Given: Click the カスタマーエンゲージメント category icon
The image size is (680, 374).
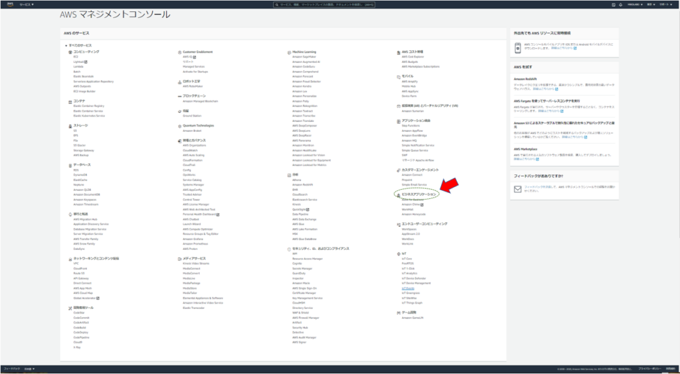Looking at the screenshot, I should point(398,170).
